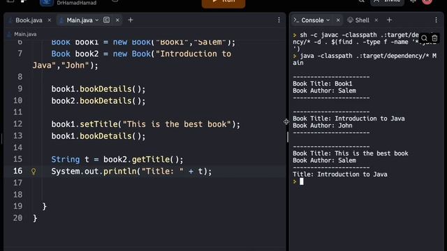447x251 pixels.
Task: Open the console pane three-dot menu
Action: pyautogui.click(x=436, y=20)
